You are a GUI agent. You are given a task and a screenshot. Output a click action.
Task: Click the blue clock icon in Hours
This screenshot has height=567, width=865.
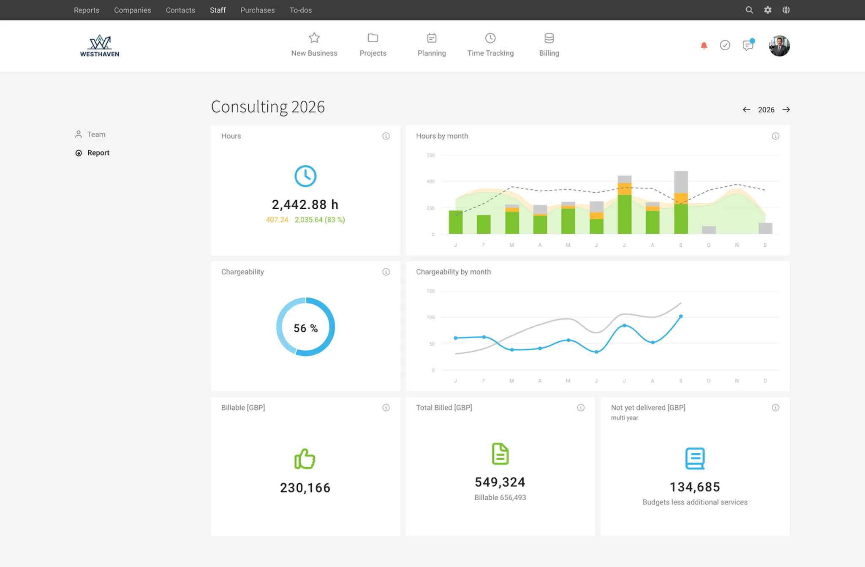[x=305, y=176]
